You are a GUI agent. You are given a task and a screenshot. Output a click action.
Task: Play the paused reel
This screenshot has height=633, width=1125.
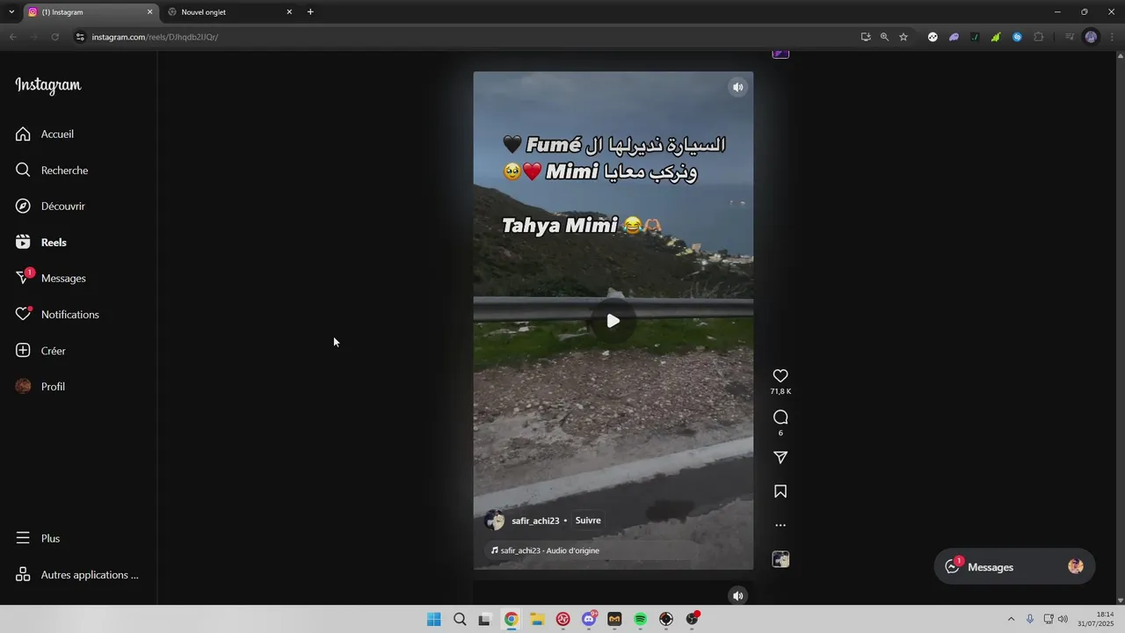pyautogui.click(x=613, y=321)
